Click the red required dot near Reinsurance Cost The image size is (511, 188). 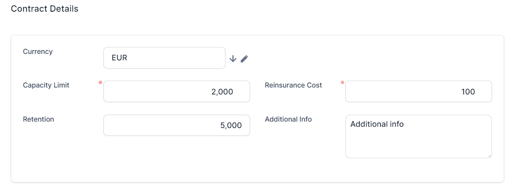(x=342, y=82)
